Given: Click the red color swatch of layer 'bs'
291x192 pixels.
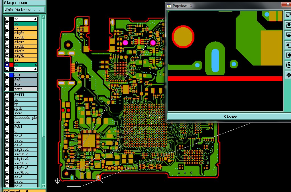Looking at the screenshot, I should (11, 65).
